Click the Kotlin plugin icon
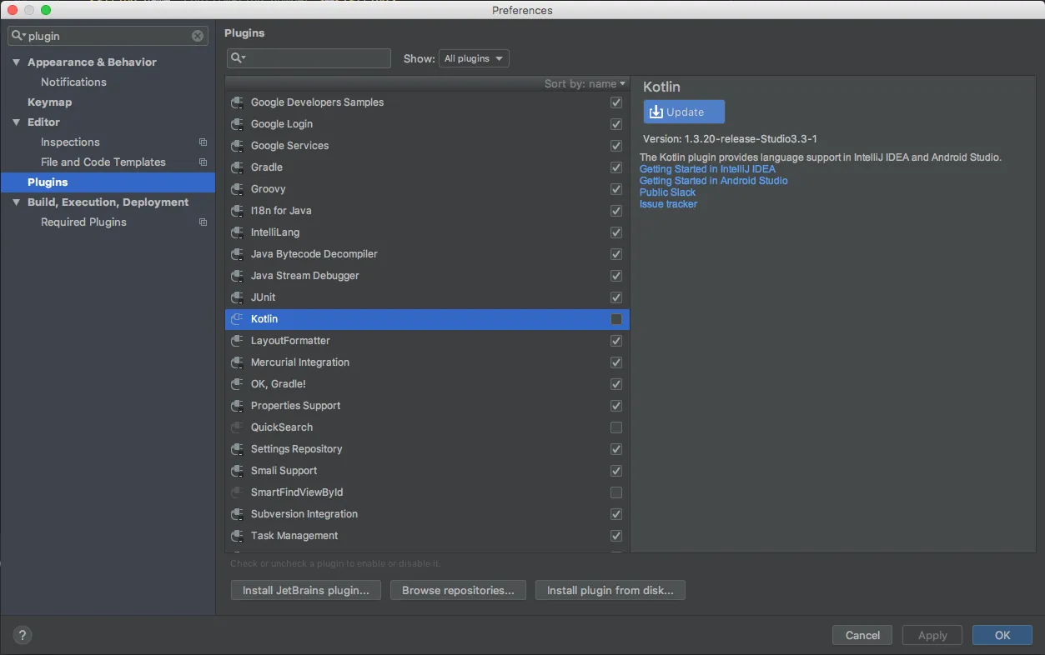This screenshot has height=655, width=1045. (x=238, y=319)
